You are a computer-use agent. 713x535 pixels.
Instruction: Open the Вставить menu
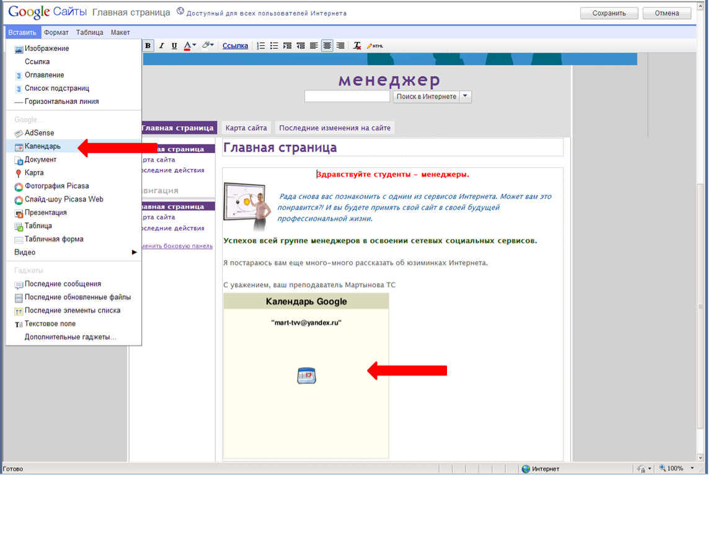click(x=22, y=32)
